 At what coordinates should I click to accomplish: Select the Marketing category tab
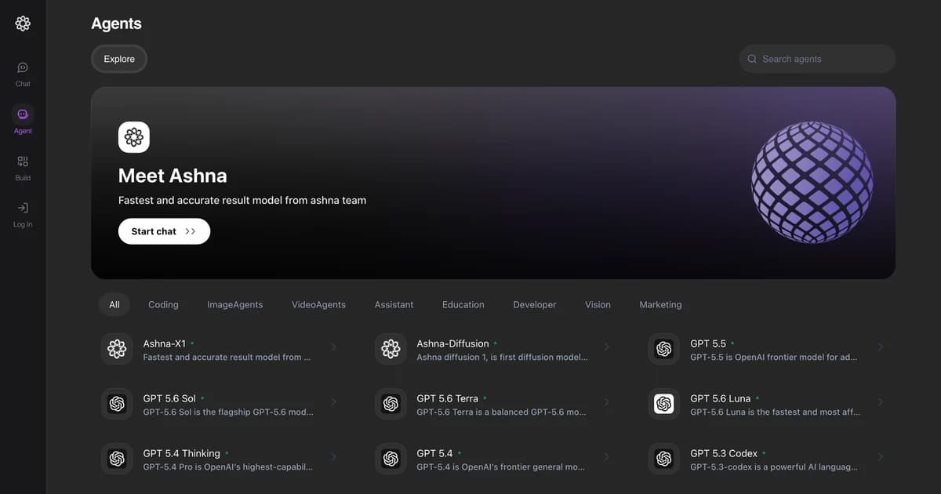660,304
